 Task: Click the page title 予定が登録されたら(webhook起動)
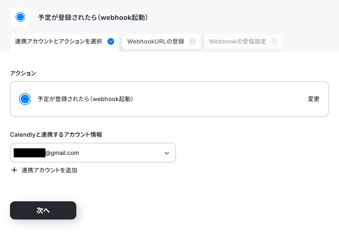[93, 17]
